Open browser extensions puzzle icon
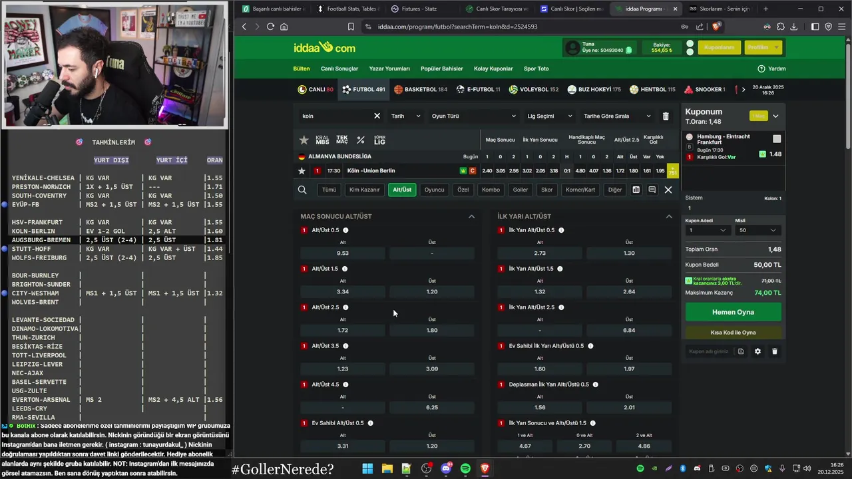Screen dimensions: 852x479 pyautogui.click(x=780, y=27)
